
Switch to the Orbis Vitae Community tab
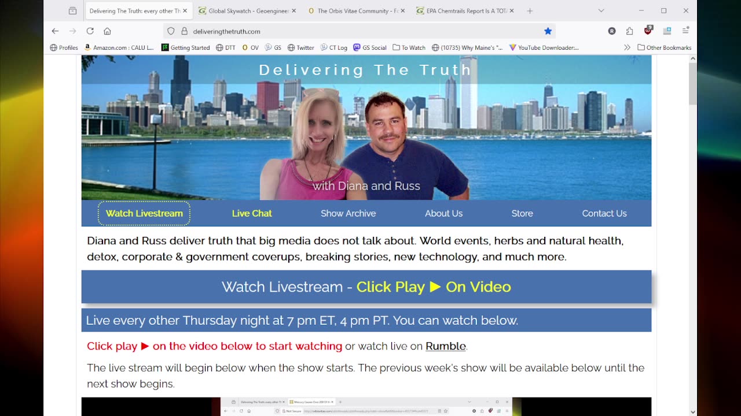coord(357,10)
